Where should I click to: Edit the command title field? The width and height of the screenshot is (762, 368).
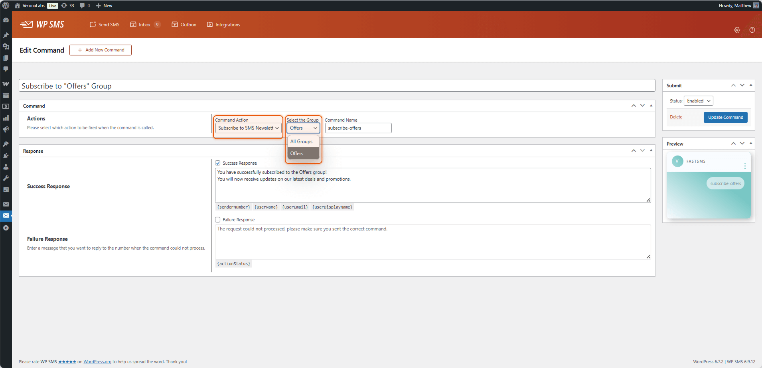point(337,86)
